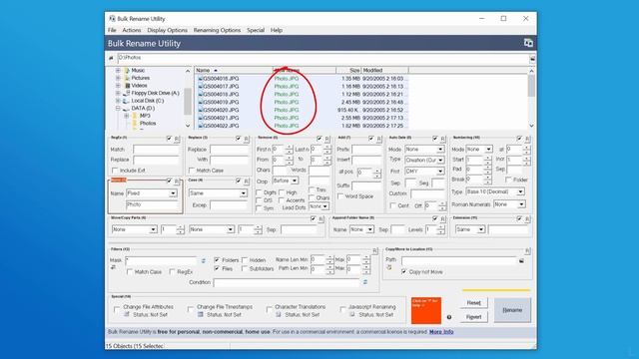Click the Revert button
This screenshot has width=639, height=359.
pyautogui.click(x=473, y=317)
